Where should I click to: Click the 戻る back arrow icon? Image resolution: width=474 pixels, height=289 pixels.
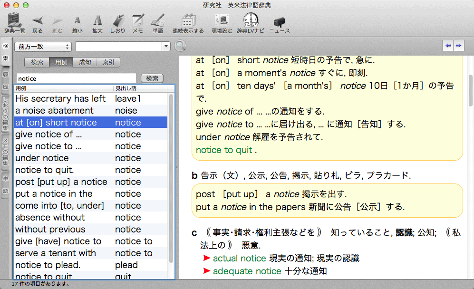37,21
